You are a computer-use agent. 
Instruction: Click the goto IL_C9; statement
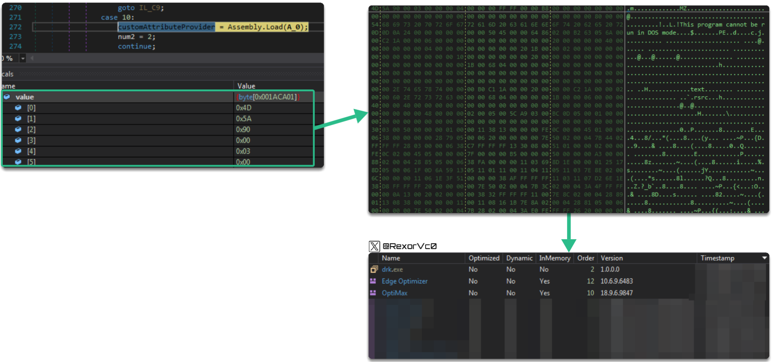click(x=141, y=8)
